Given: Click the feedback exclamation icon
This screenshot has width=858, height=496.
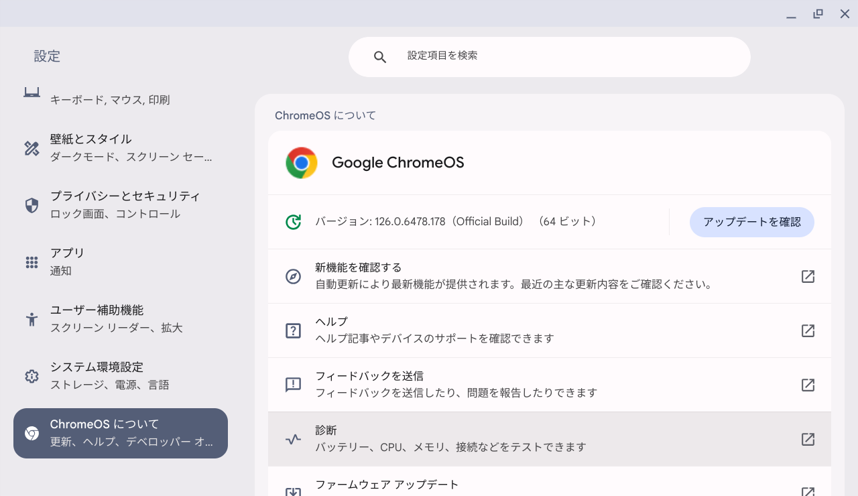Looking at the screenshot, I should pyautogui.click(x=293, y=385).
